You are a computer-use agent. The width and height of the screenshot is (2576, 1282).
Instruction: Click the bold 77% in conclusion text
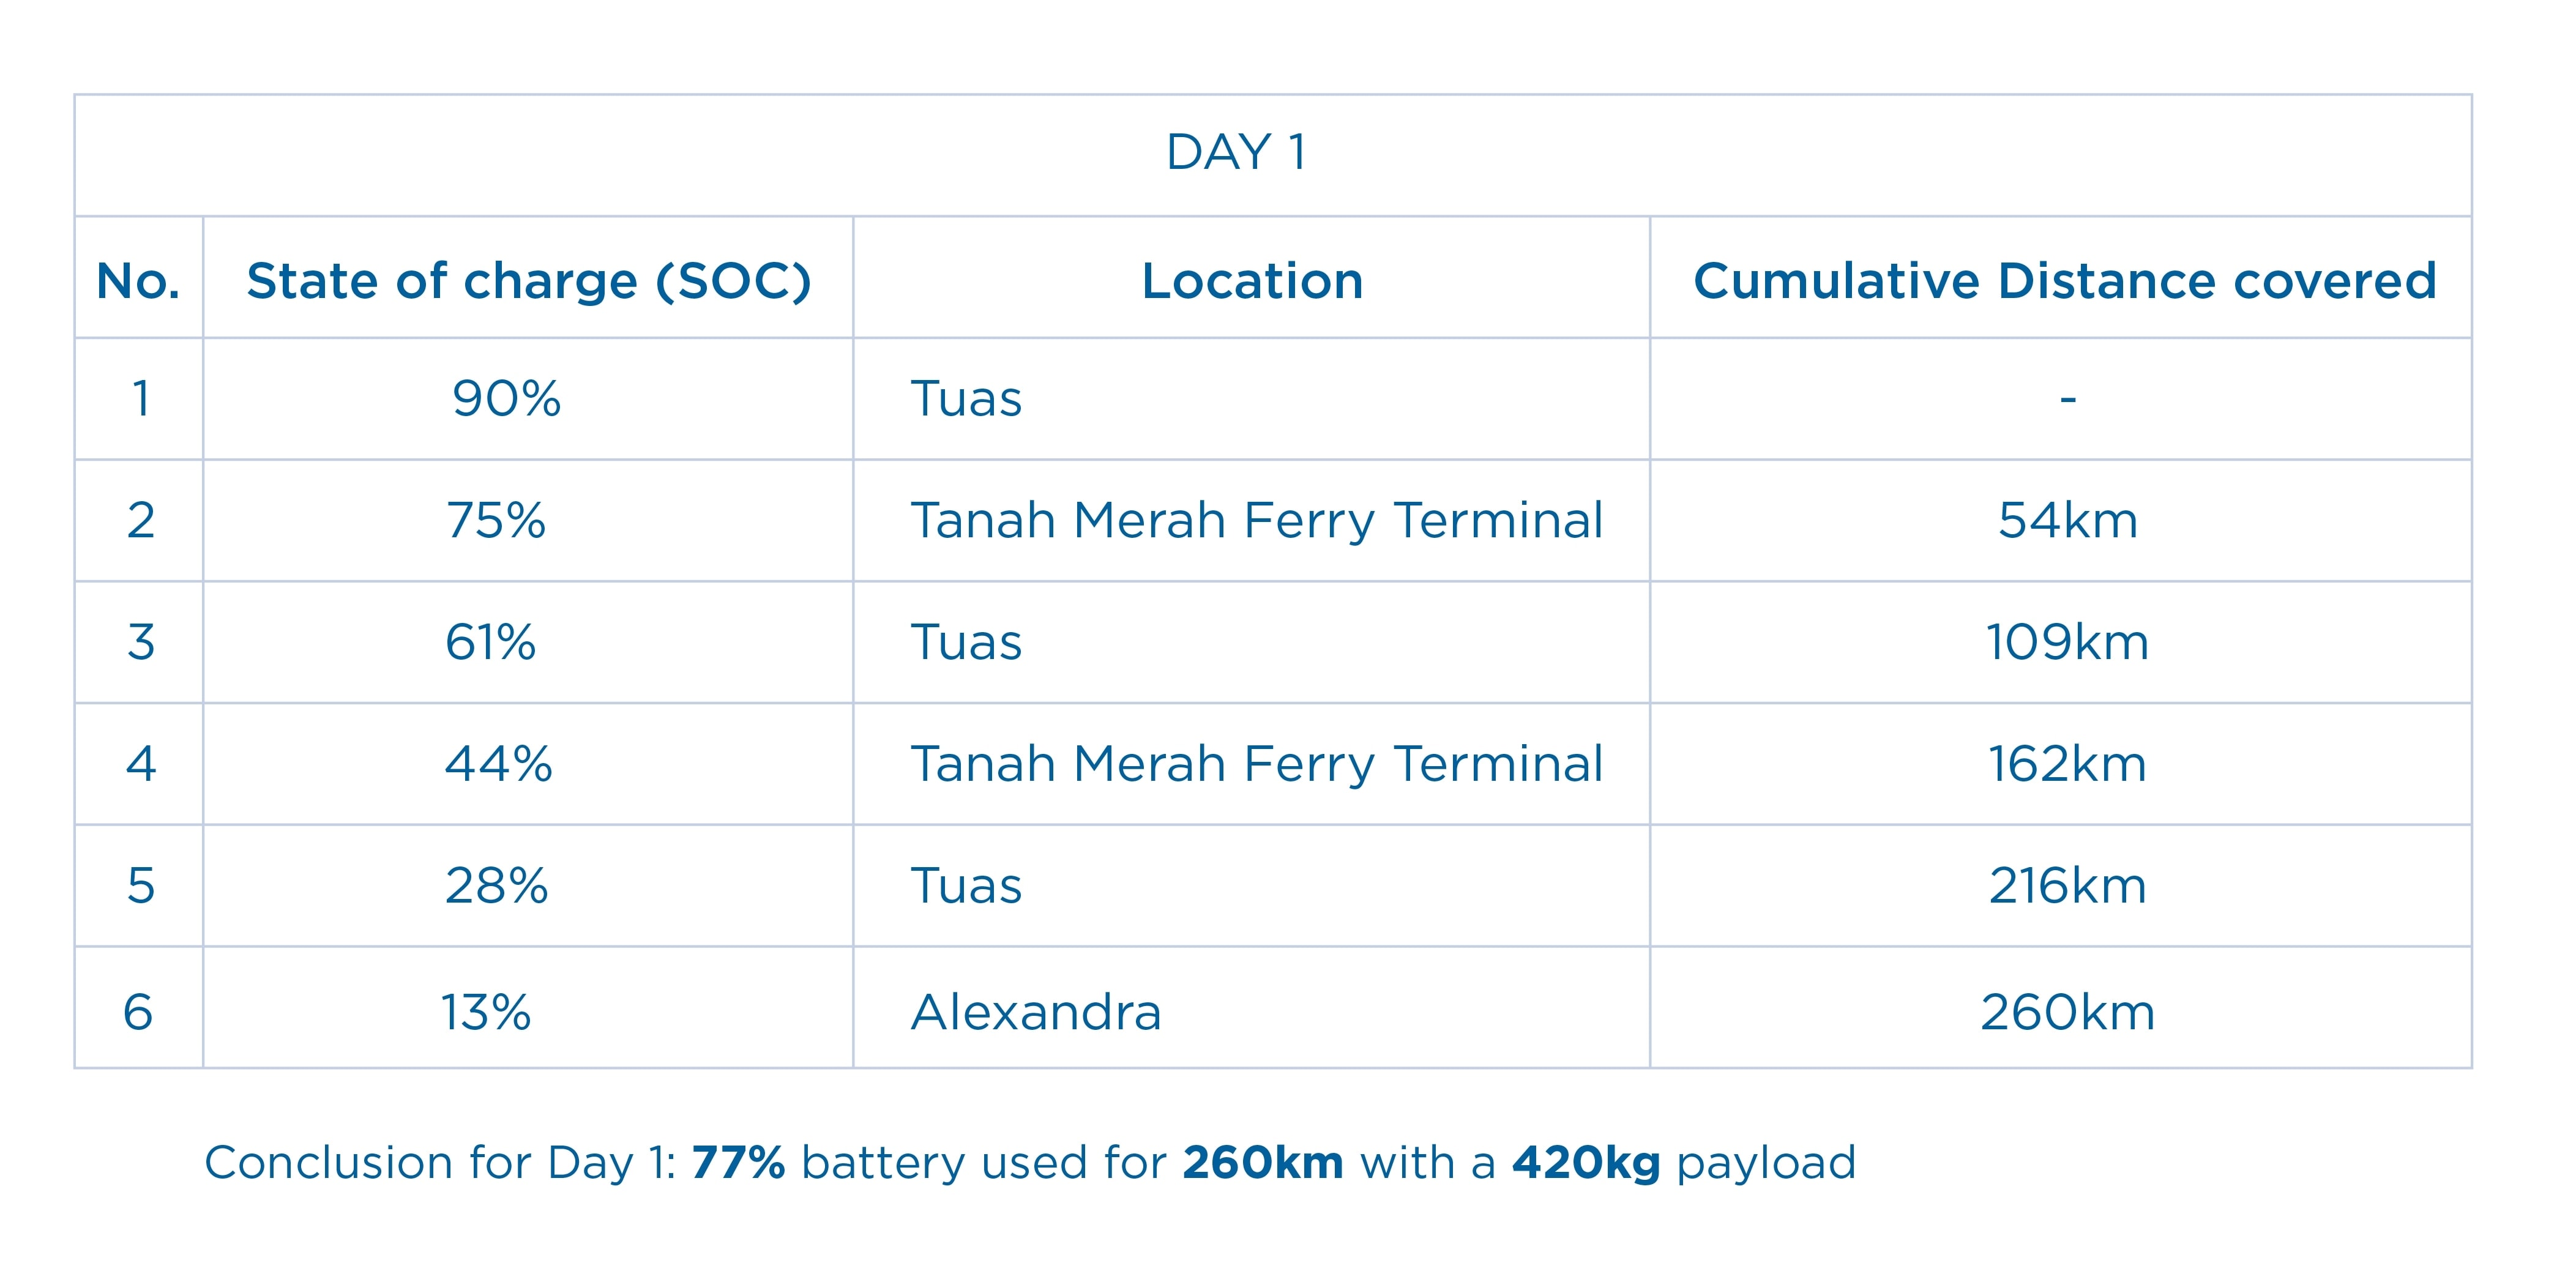[x=738, y=1163]
